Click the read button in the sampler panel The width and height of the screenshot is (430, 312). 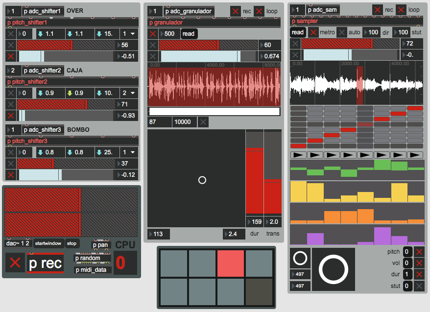coord(298,32)
